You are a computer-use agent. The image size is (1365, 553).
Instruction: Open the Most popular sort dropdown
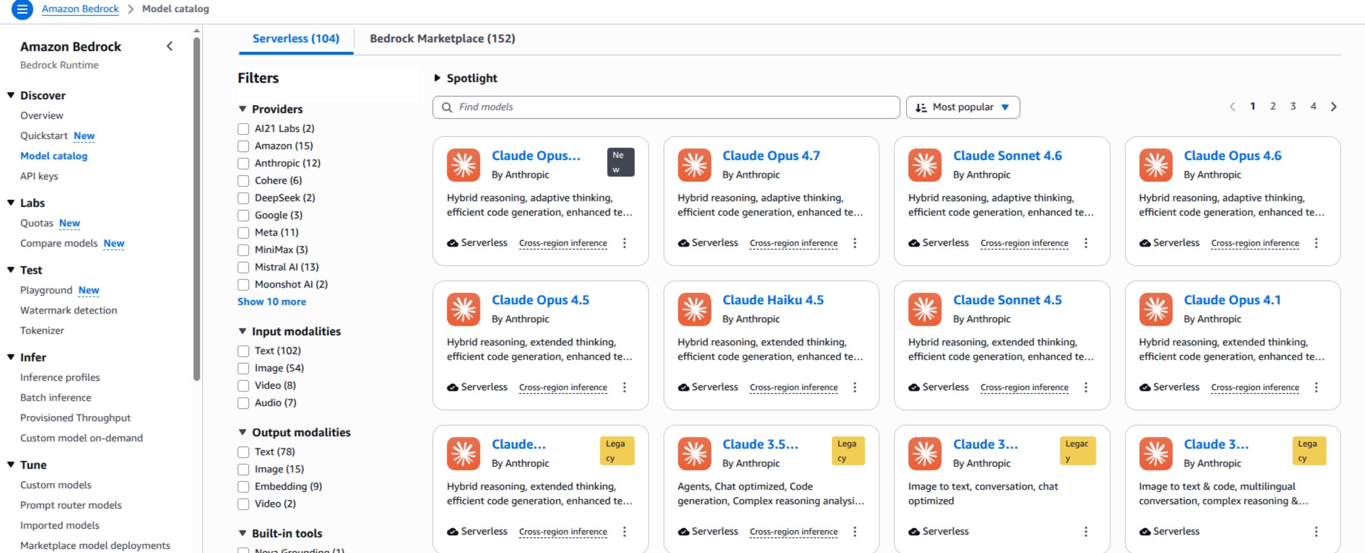(x=963, y=107)
